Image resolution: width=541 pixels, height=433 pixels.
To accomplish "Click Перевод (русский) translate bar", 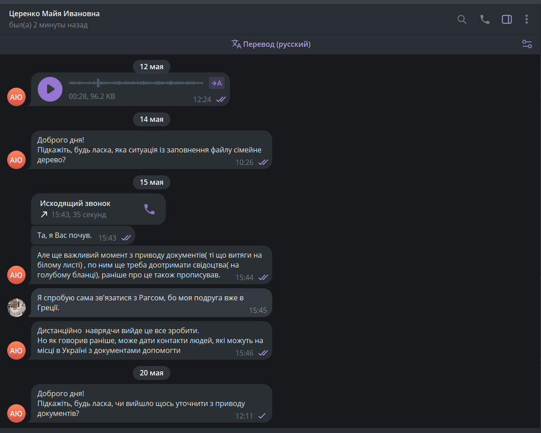I will (x=271, y=44).
